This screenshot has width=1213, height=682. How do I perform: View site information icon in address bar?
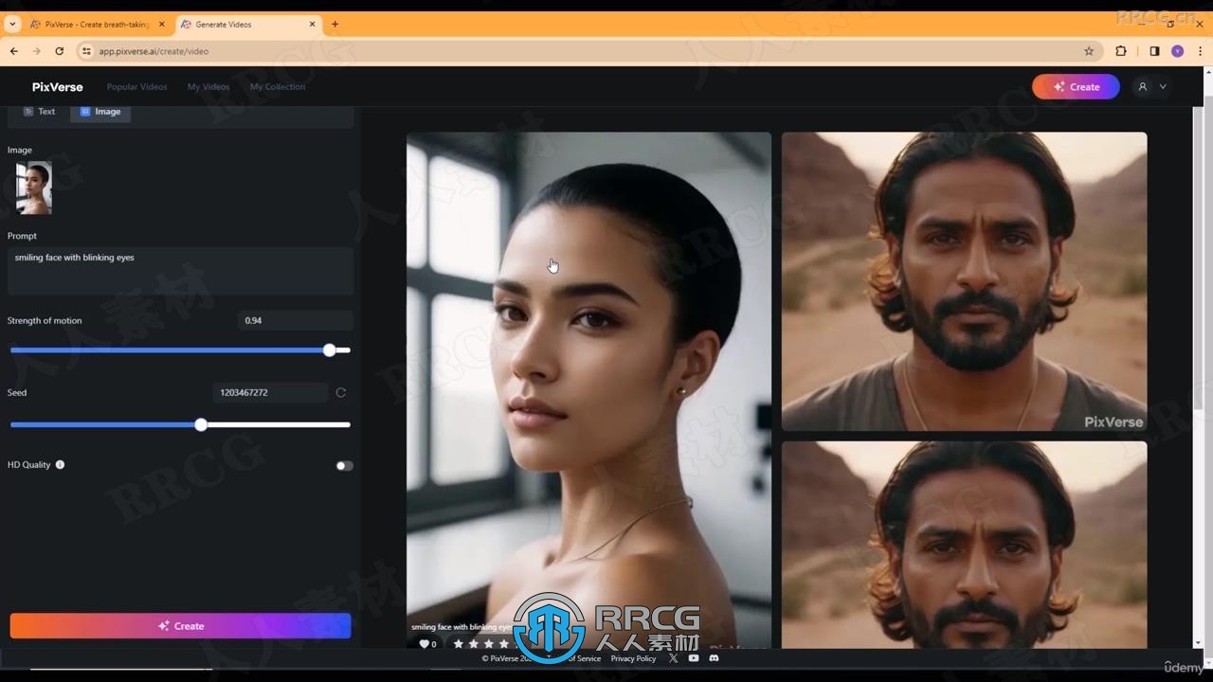pyautogui.click(x=86, y=51)
